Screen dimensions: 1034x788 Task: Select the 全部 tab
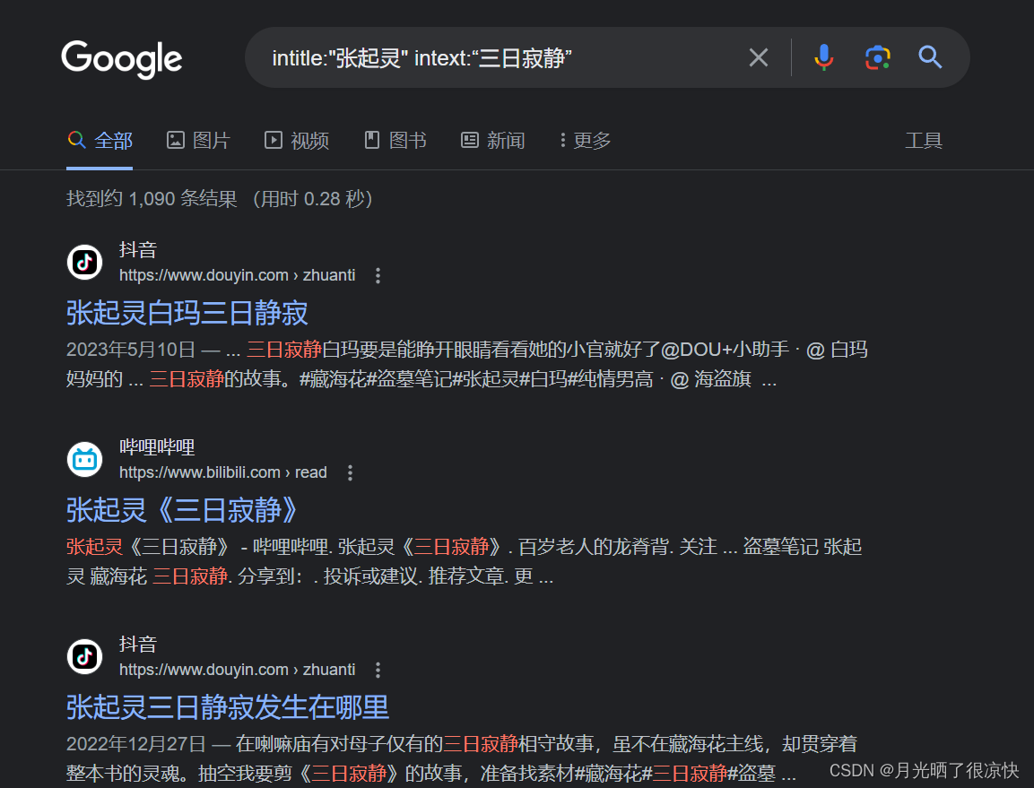point(100,141)
